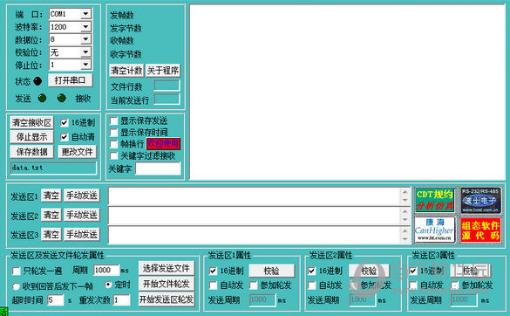Viewport: 510px width, 316px height.
Task: Click the 发送区1 scrollbar up arrow
Action: 405,192
